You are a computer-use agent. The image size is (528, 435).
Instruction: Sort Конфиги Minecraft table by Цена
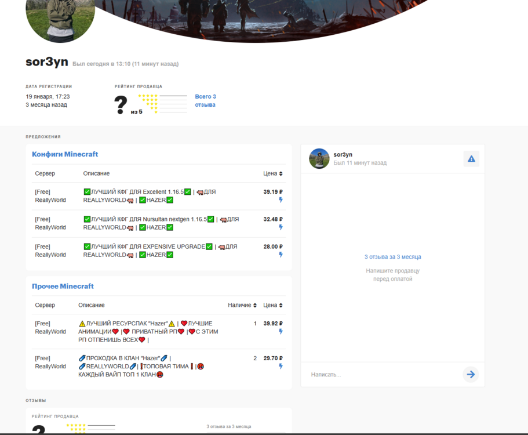[273, 173]
